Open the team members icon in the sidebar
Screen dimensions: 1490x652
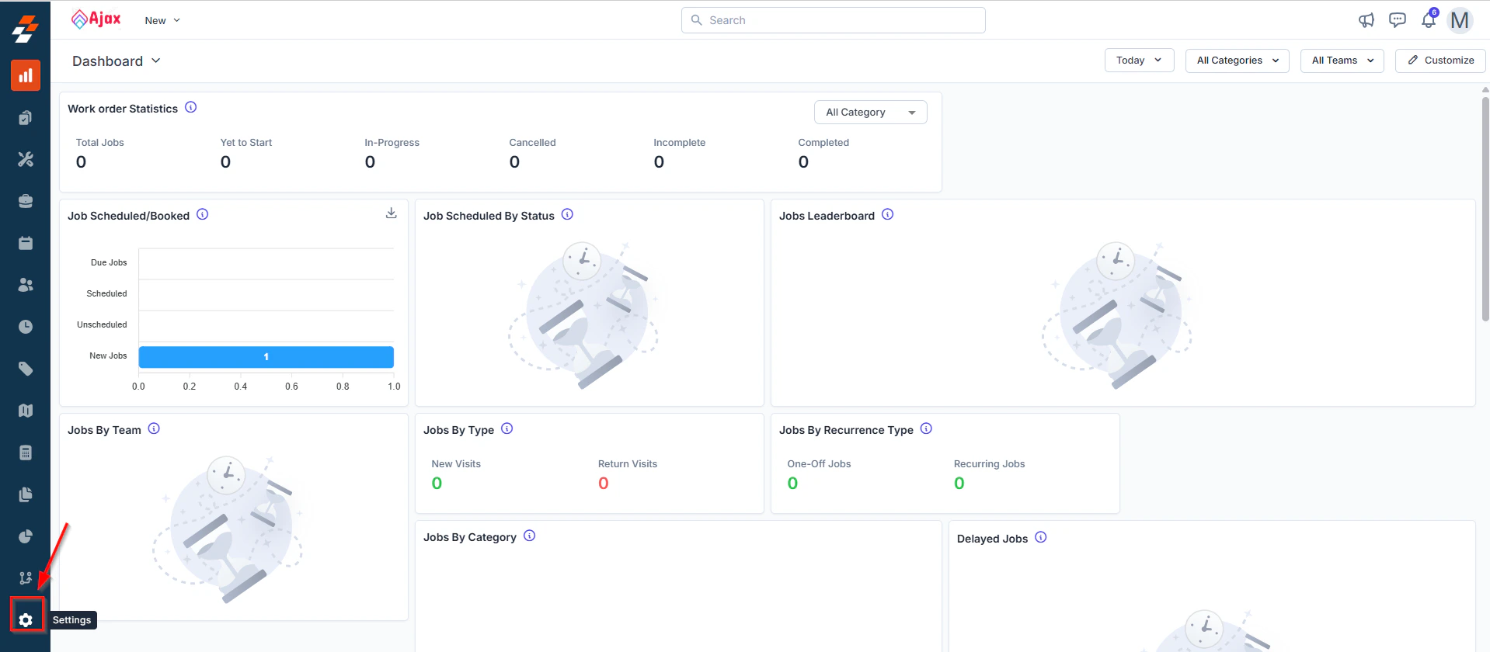coord(26,285)
